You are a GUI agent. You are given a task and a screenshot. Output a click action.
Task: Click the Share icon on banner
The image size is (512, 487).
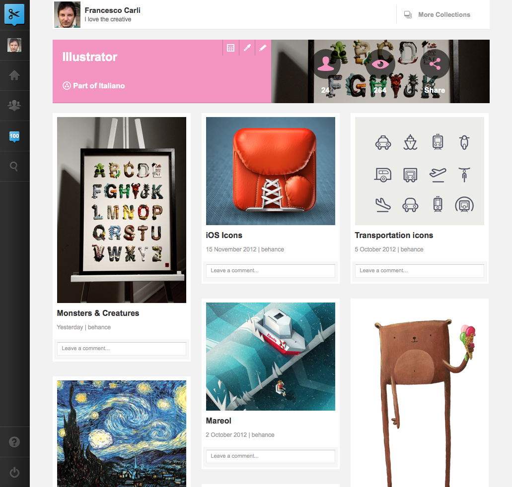pos(435,64)
